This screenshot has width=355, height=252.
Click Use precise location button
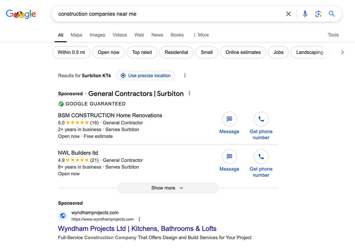point(146,76)
